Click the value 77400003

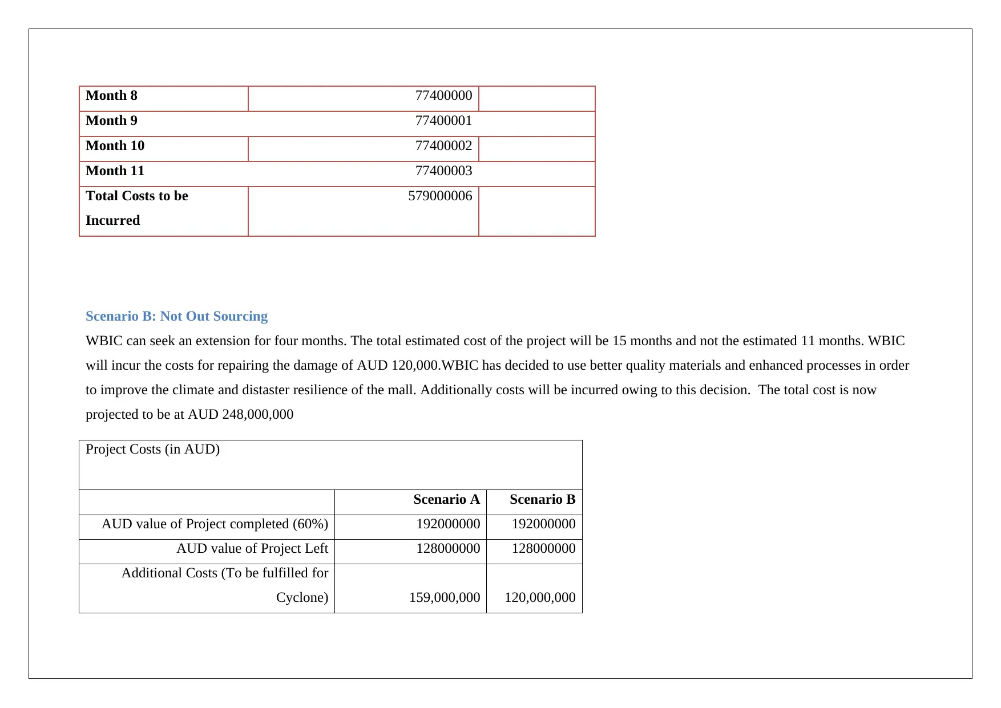click(443, 171)
